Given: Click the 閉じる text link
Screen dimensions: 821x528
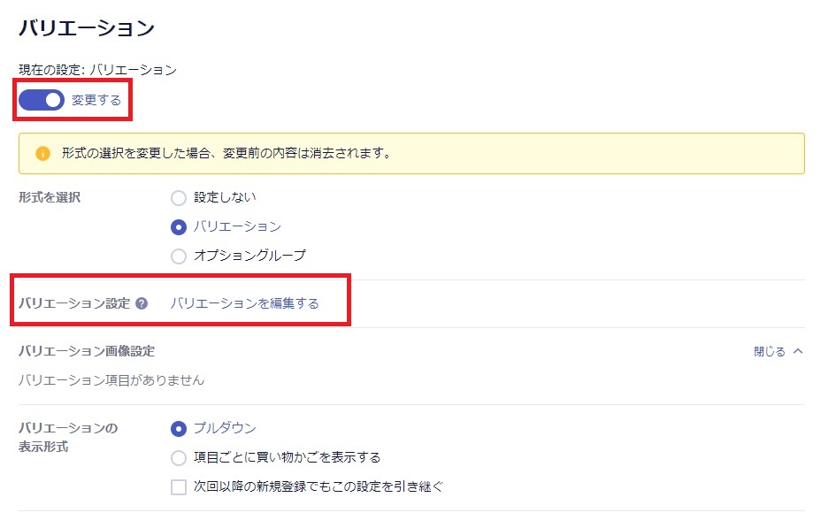Looking at the screenshot, I should coord(769,351).
